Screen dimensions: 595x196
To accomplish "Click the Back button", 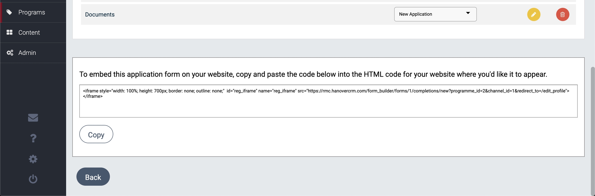I will (x=93, y=177).
